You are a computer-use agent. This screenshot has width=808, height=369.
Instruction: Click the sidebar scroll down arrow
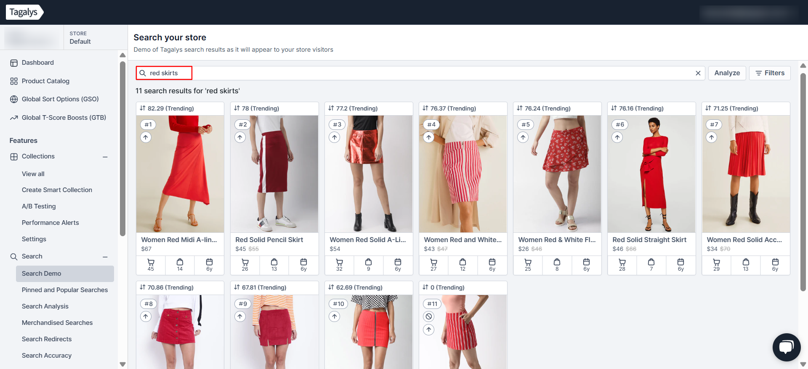[122, 364]
